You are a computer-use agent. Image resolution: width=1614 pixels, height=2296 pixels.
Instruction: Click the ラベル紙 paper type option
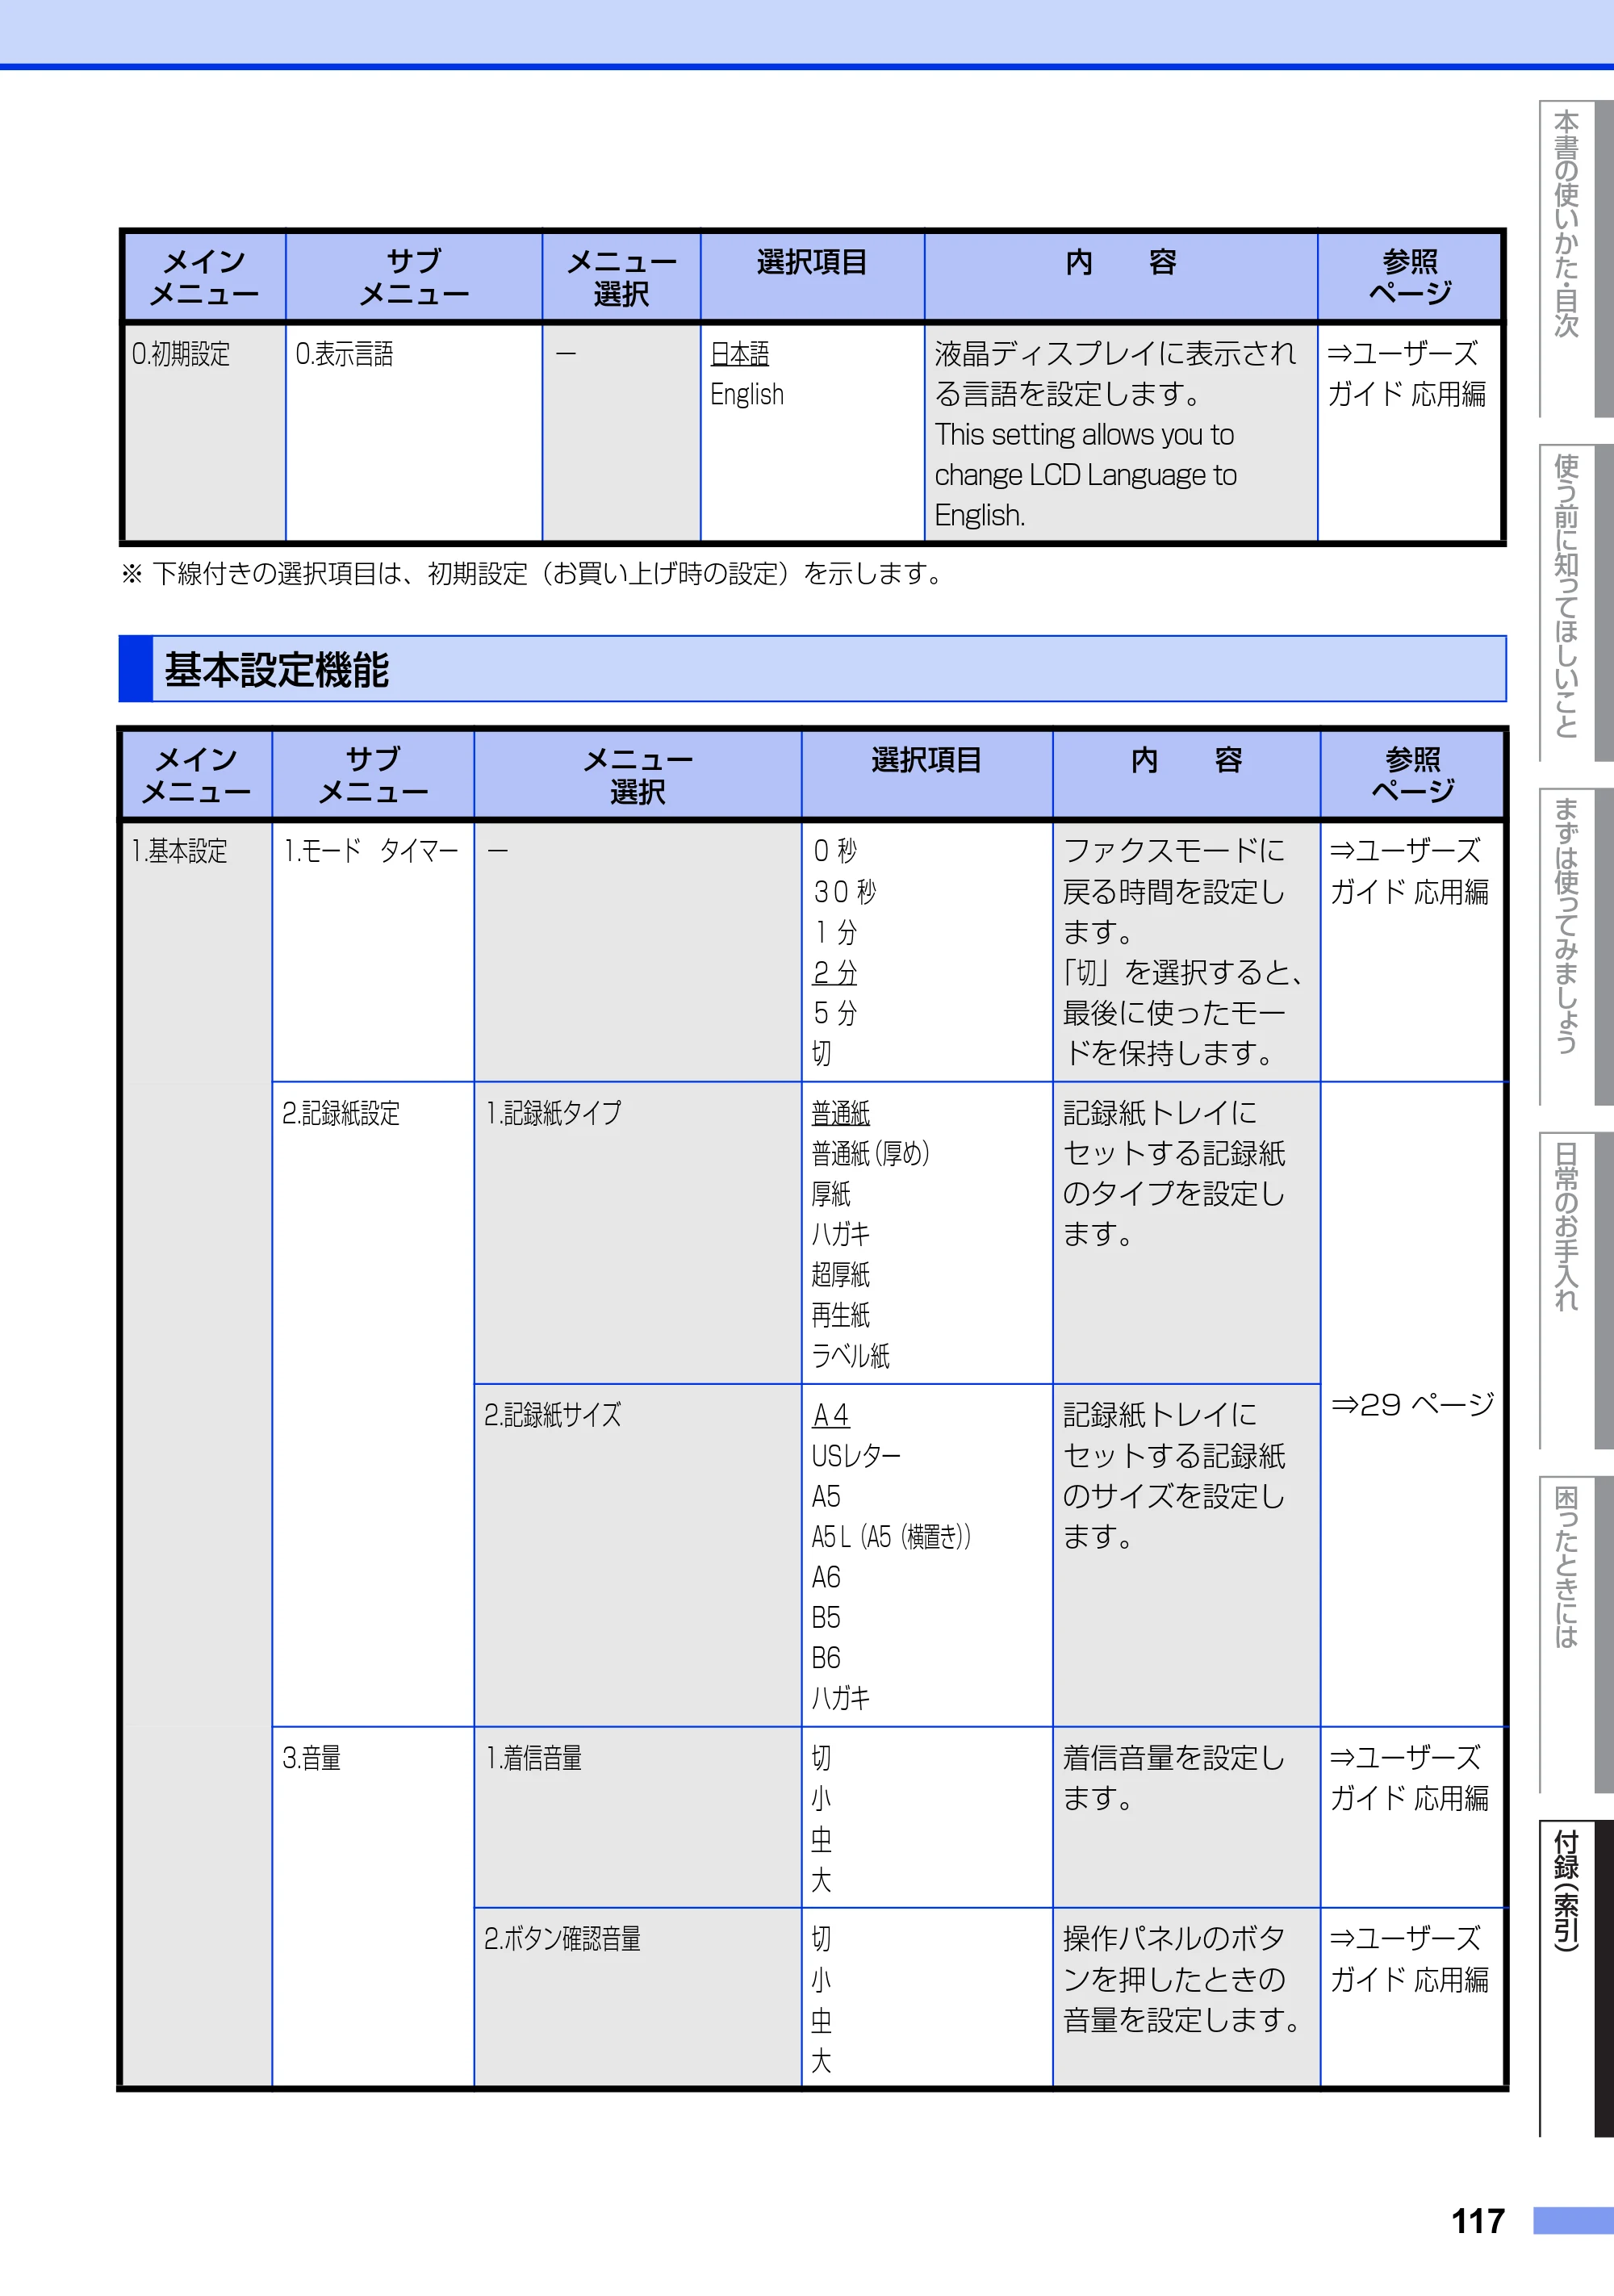click(850, 1356)
